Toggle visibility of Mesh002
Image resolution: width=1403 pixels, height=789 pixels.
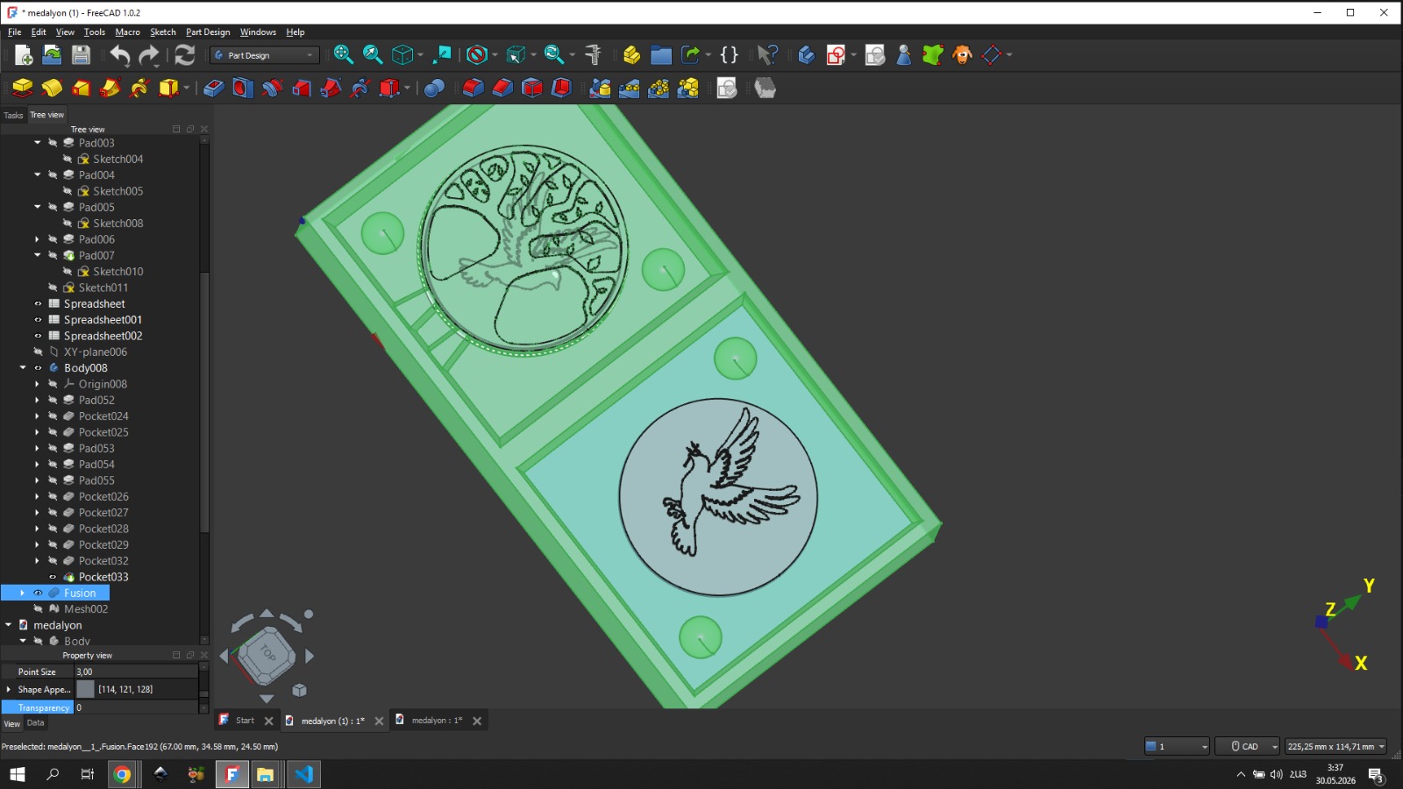38,609
